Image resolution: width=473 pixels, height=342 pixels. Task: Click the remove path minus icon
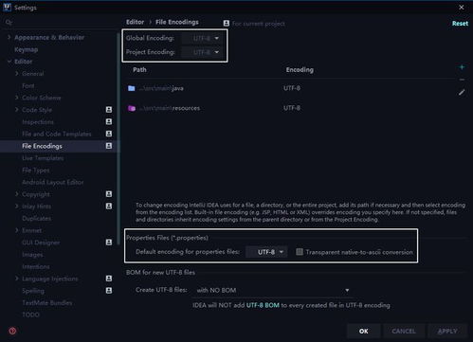click(x=462, y=80)
